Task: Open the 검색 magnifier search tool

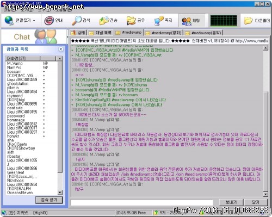Action: tap(77, 21)
